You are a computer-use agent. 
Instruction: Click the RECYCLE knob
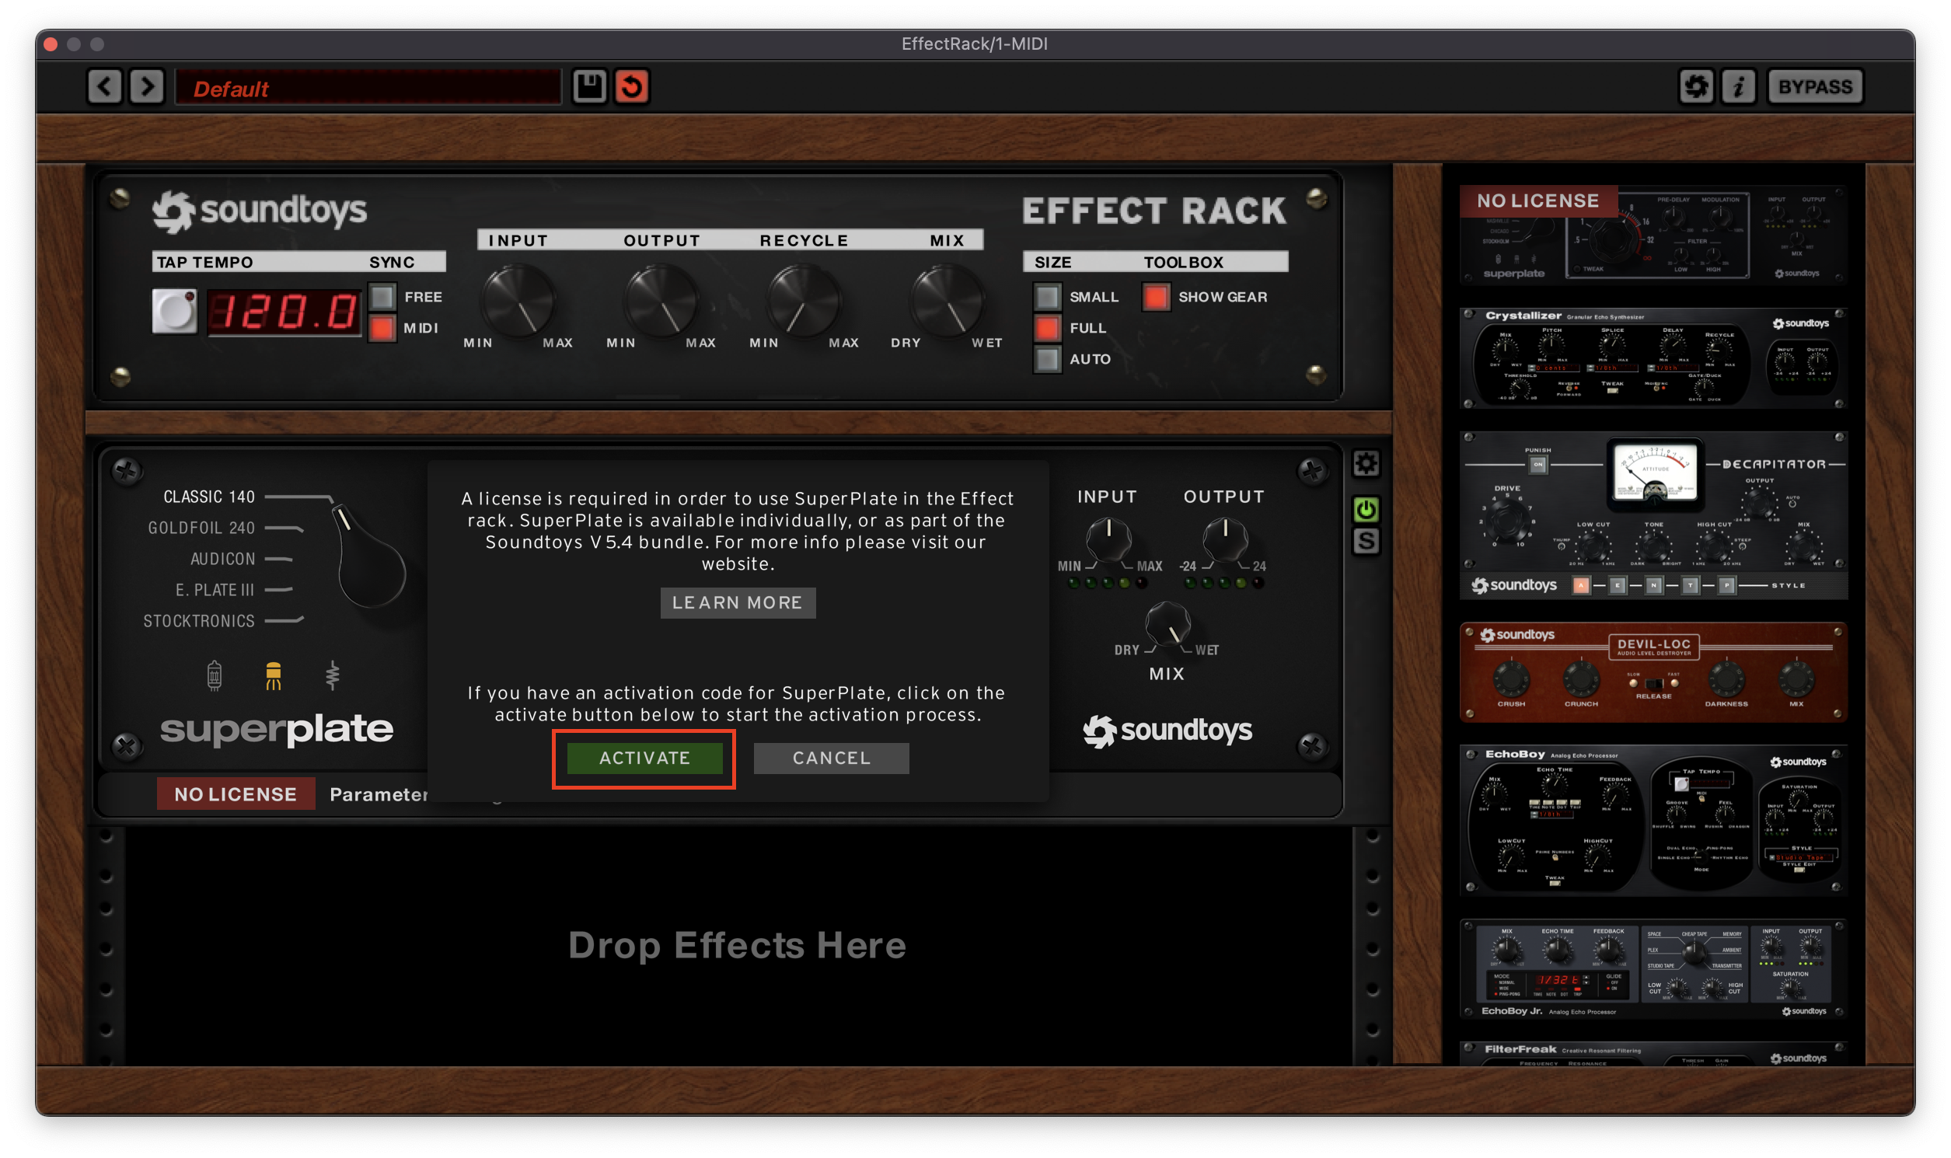click(x=804, y=302)
